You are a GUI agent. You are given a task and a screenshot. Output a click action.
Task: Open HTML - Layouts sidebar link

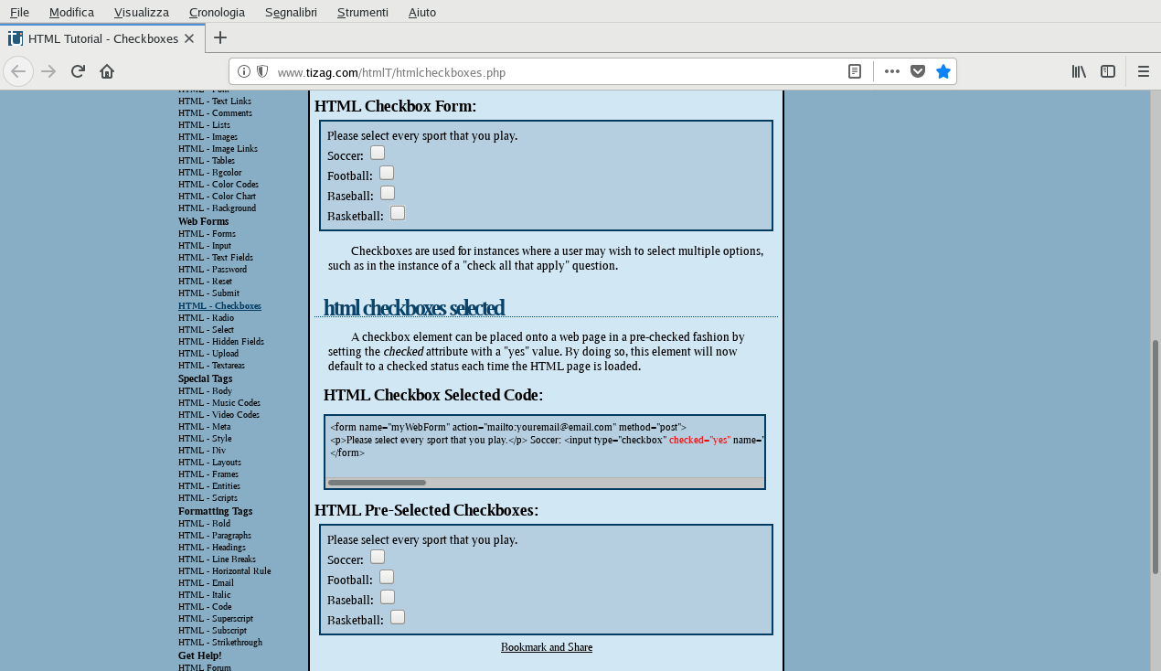tap(209, 462)
